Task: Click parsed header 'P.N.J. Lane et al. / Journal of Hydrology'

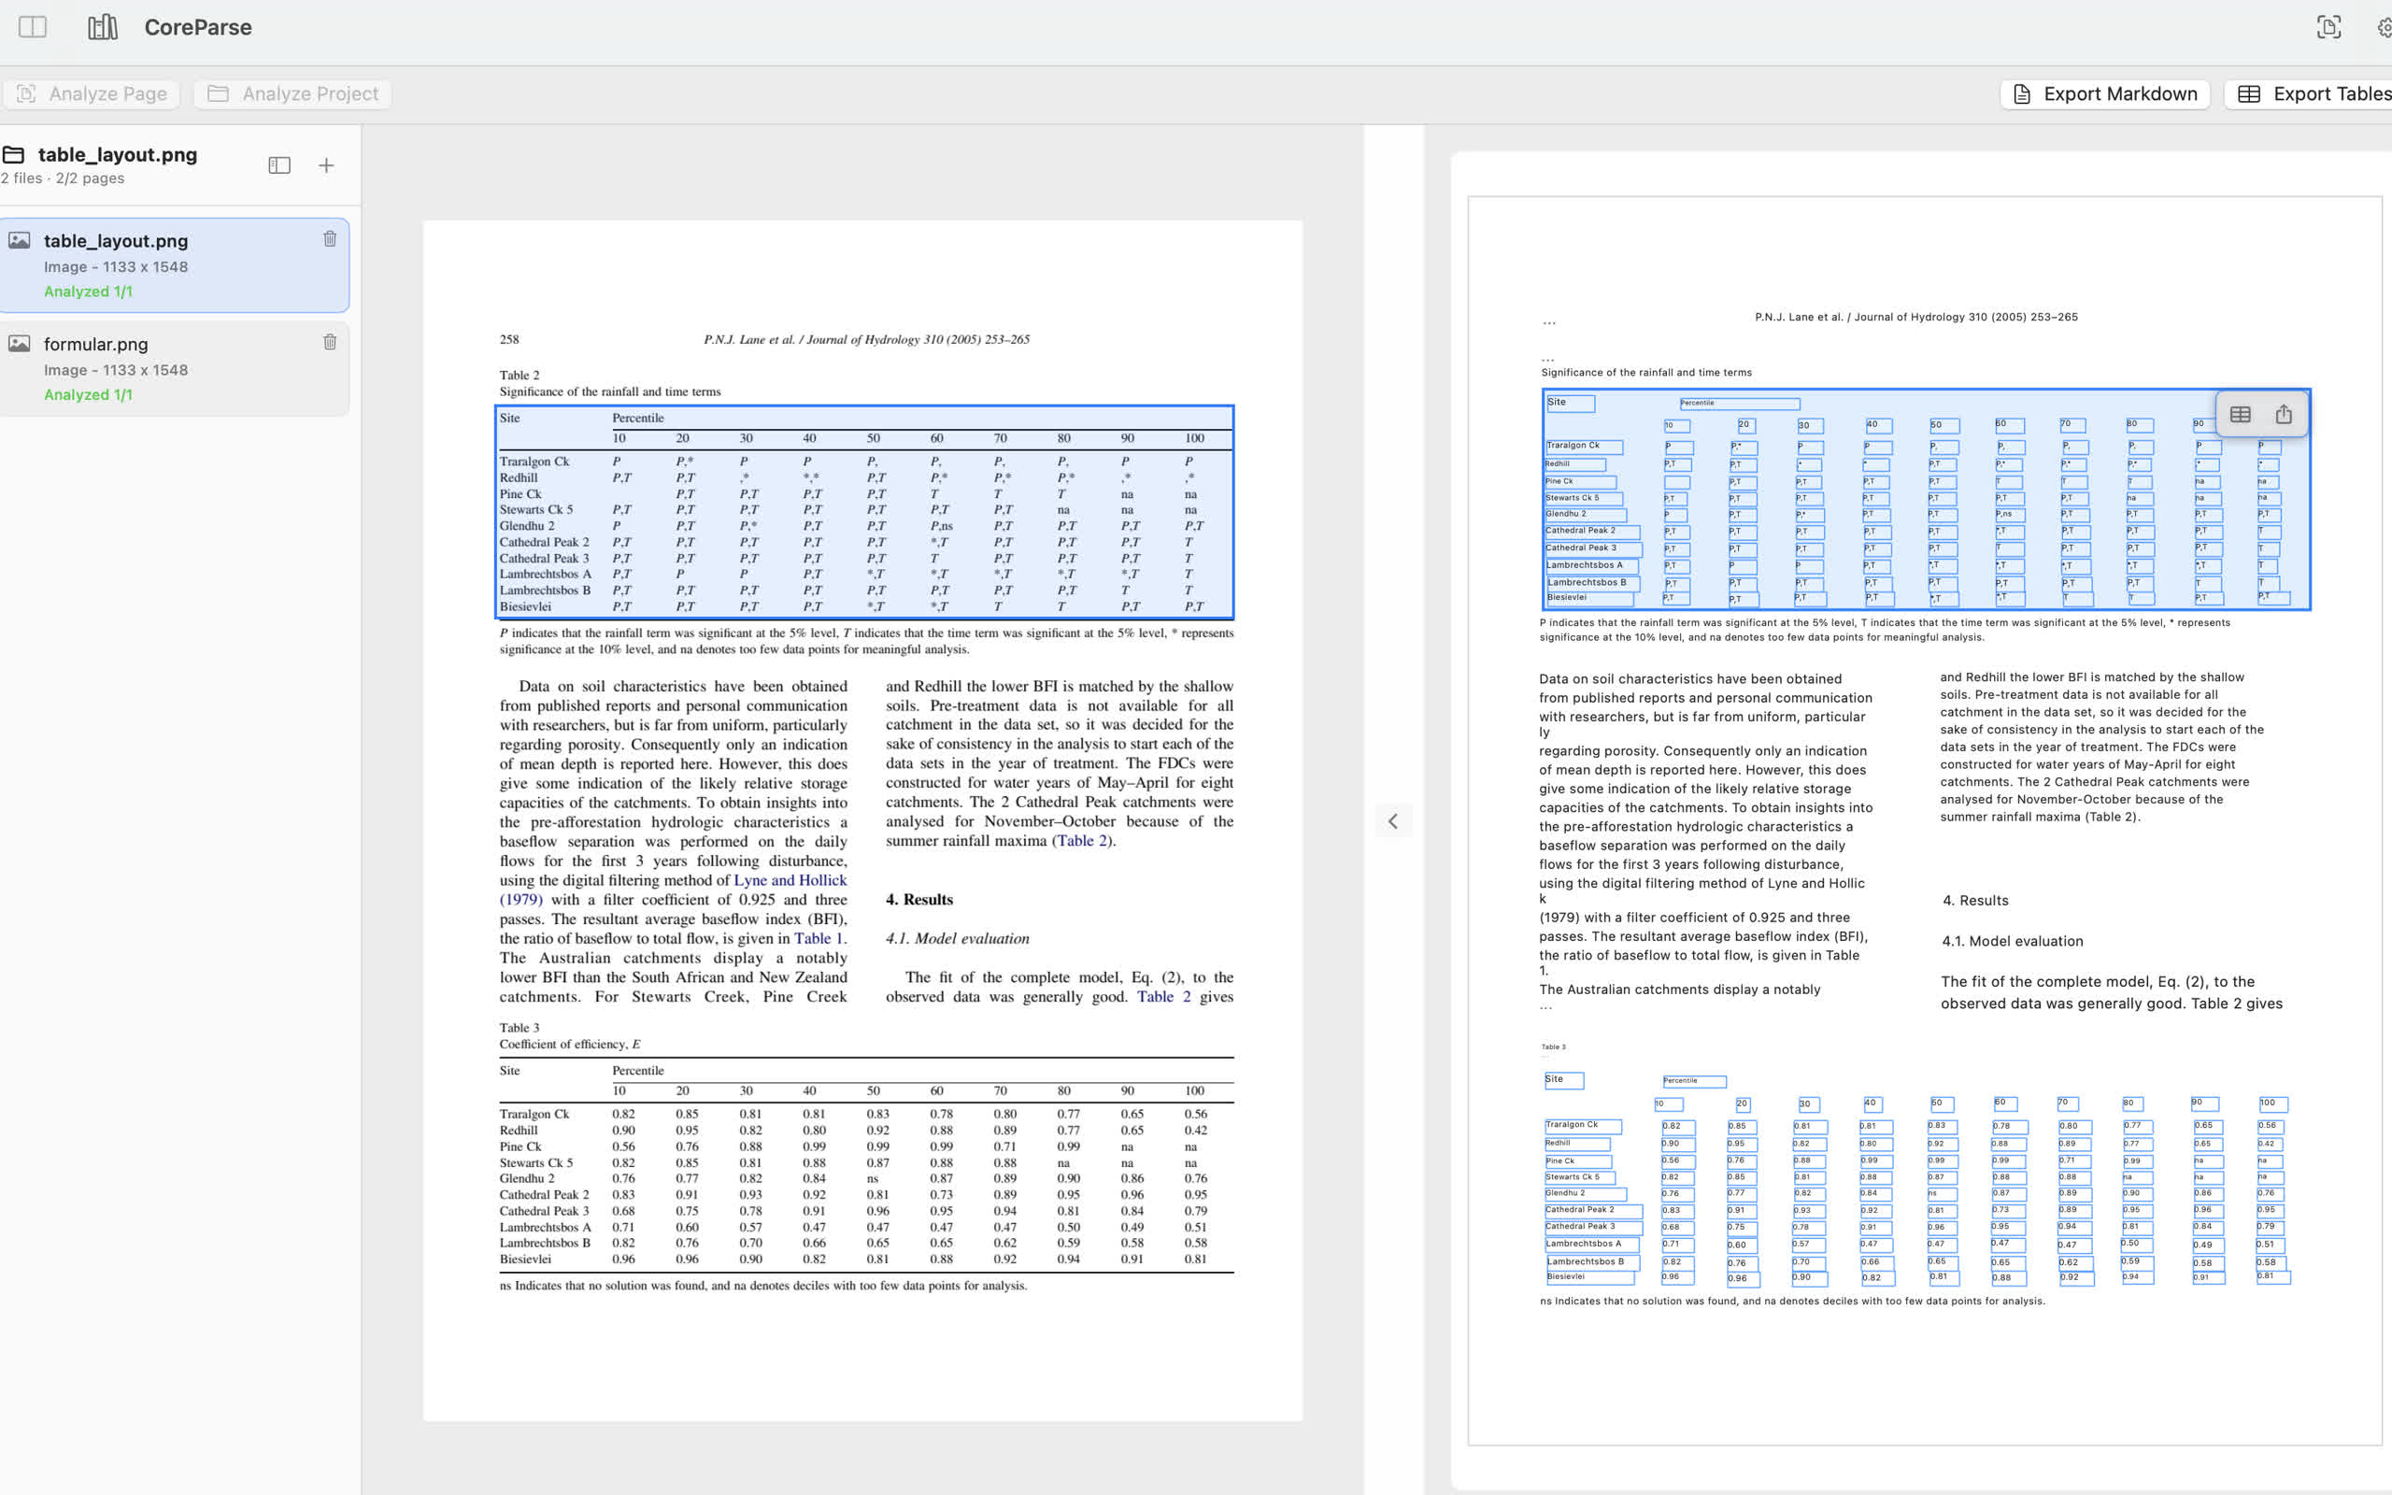Action: [x=1915, y=318]
